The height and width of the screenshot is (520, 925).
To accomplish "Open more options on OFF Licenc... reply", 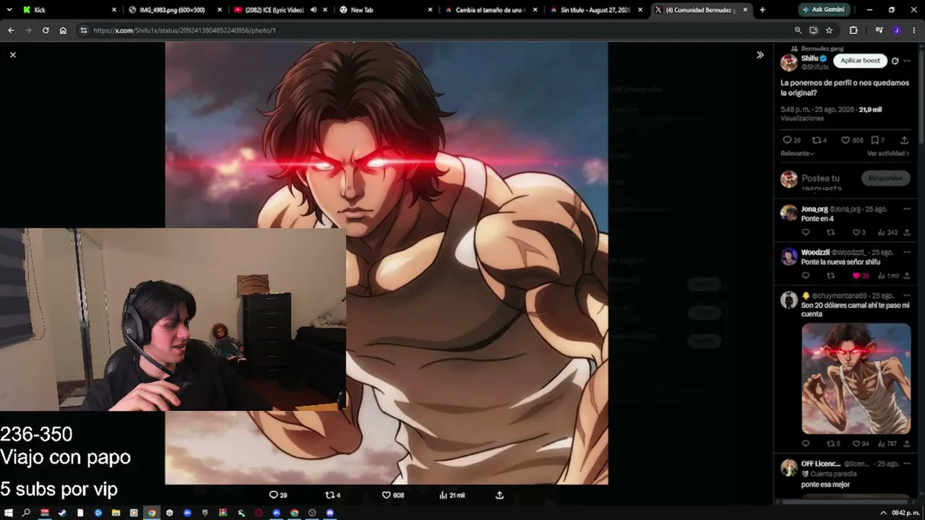I will click(907, 464).
